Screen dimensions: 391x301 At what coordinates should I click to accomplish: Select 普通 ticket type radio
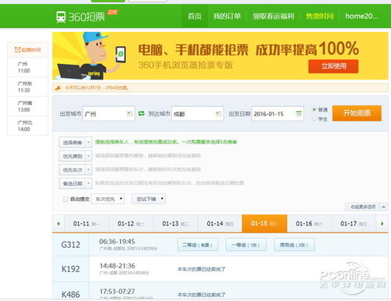[314, 110]
